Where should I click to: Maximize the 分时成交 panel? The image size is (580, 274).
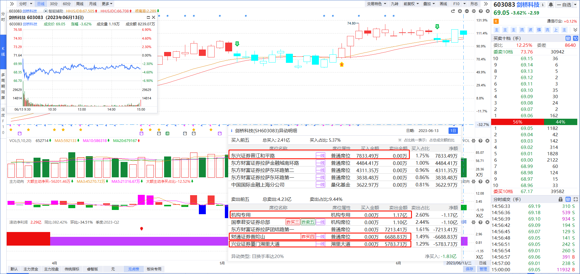[x=575, y=199]
